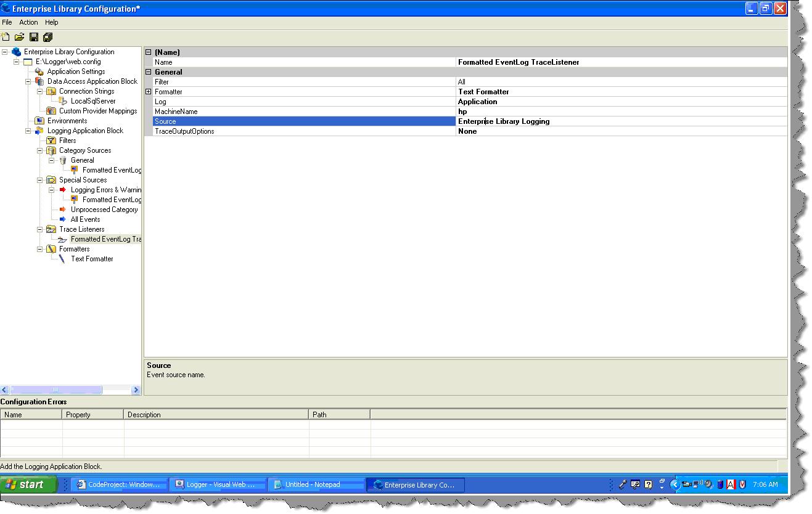Click the blue cubes Enterprise Library icon
Image resolution: width=812 pixels, height=514 pixels.
(16, 52)
